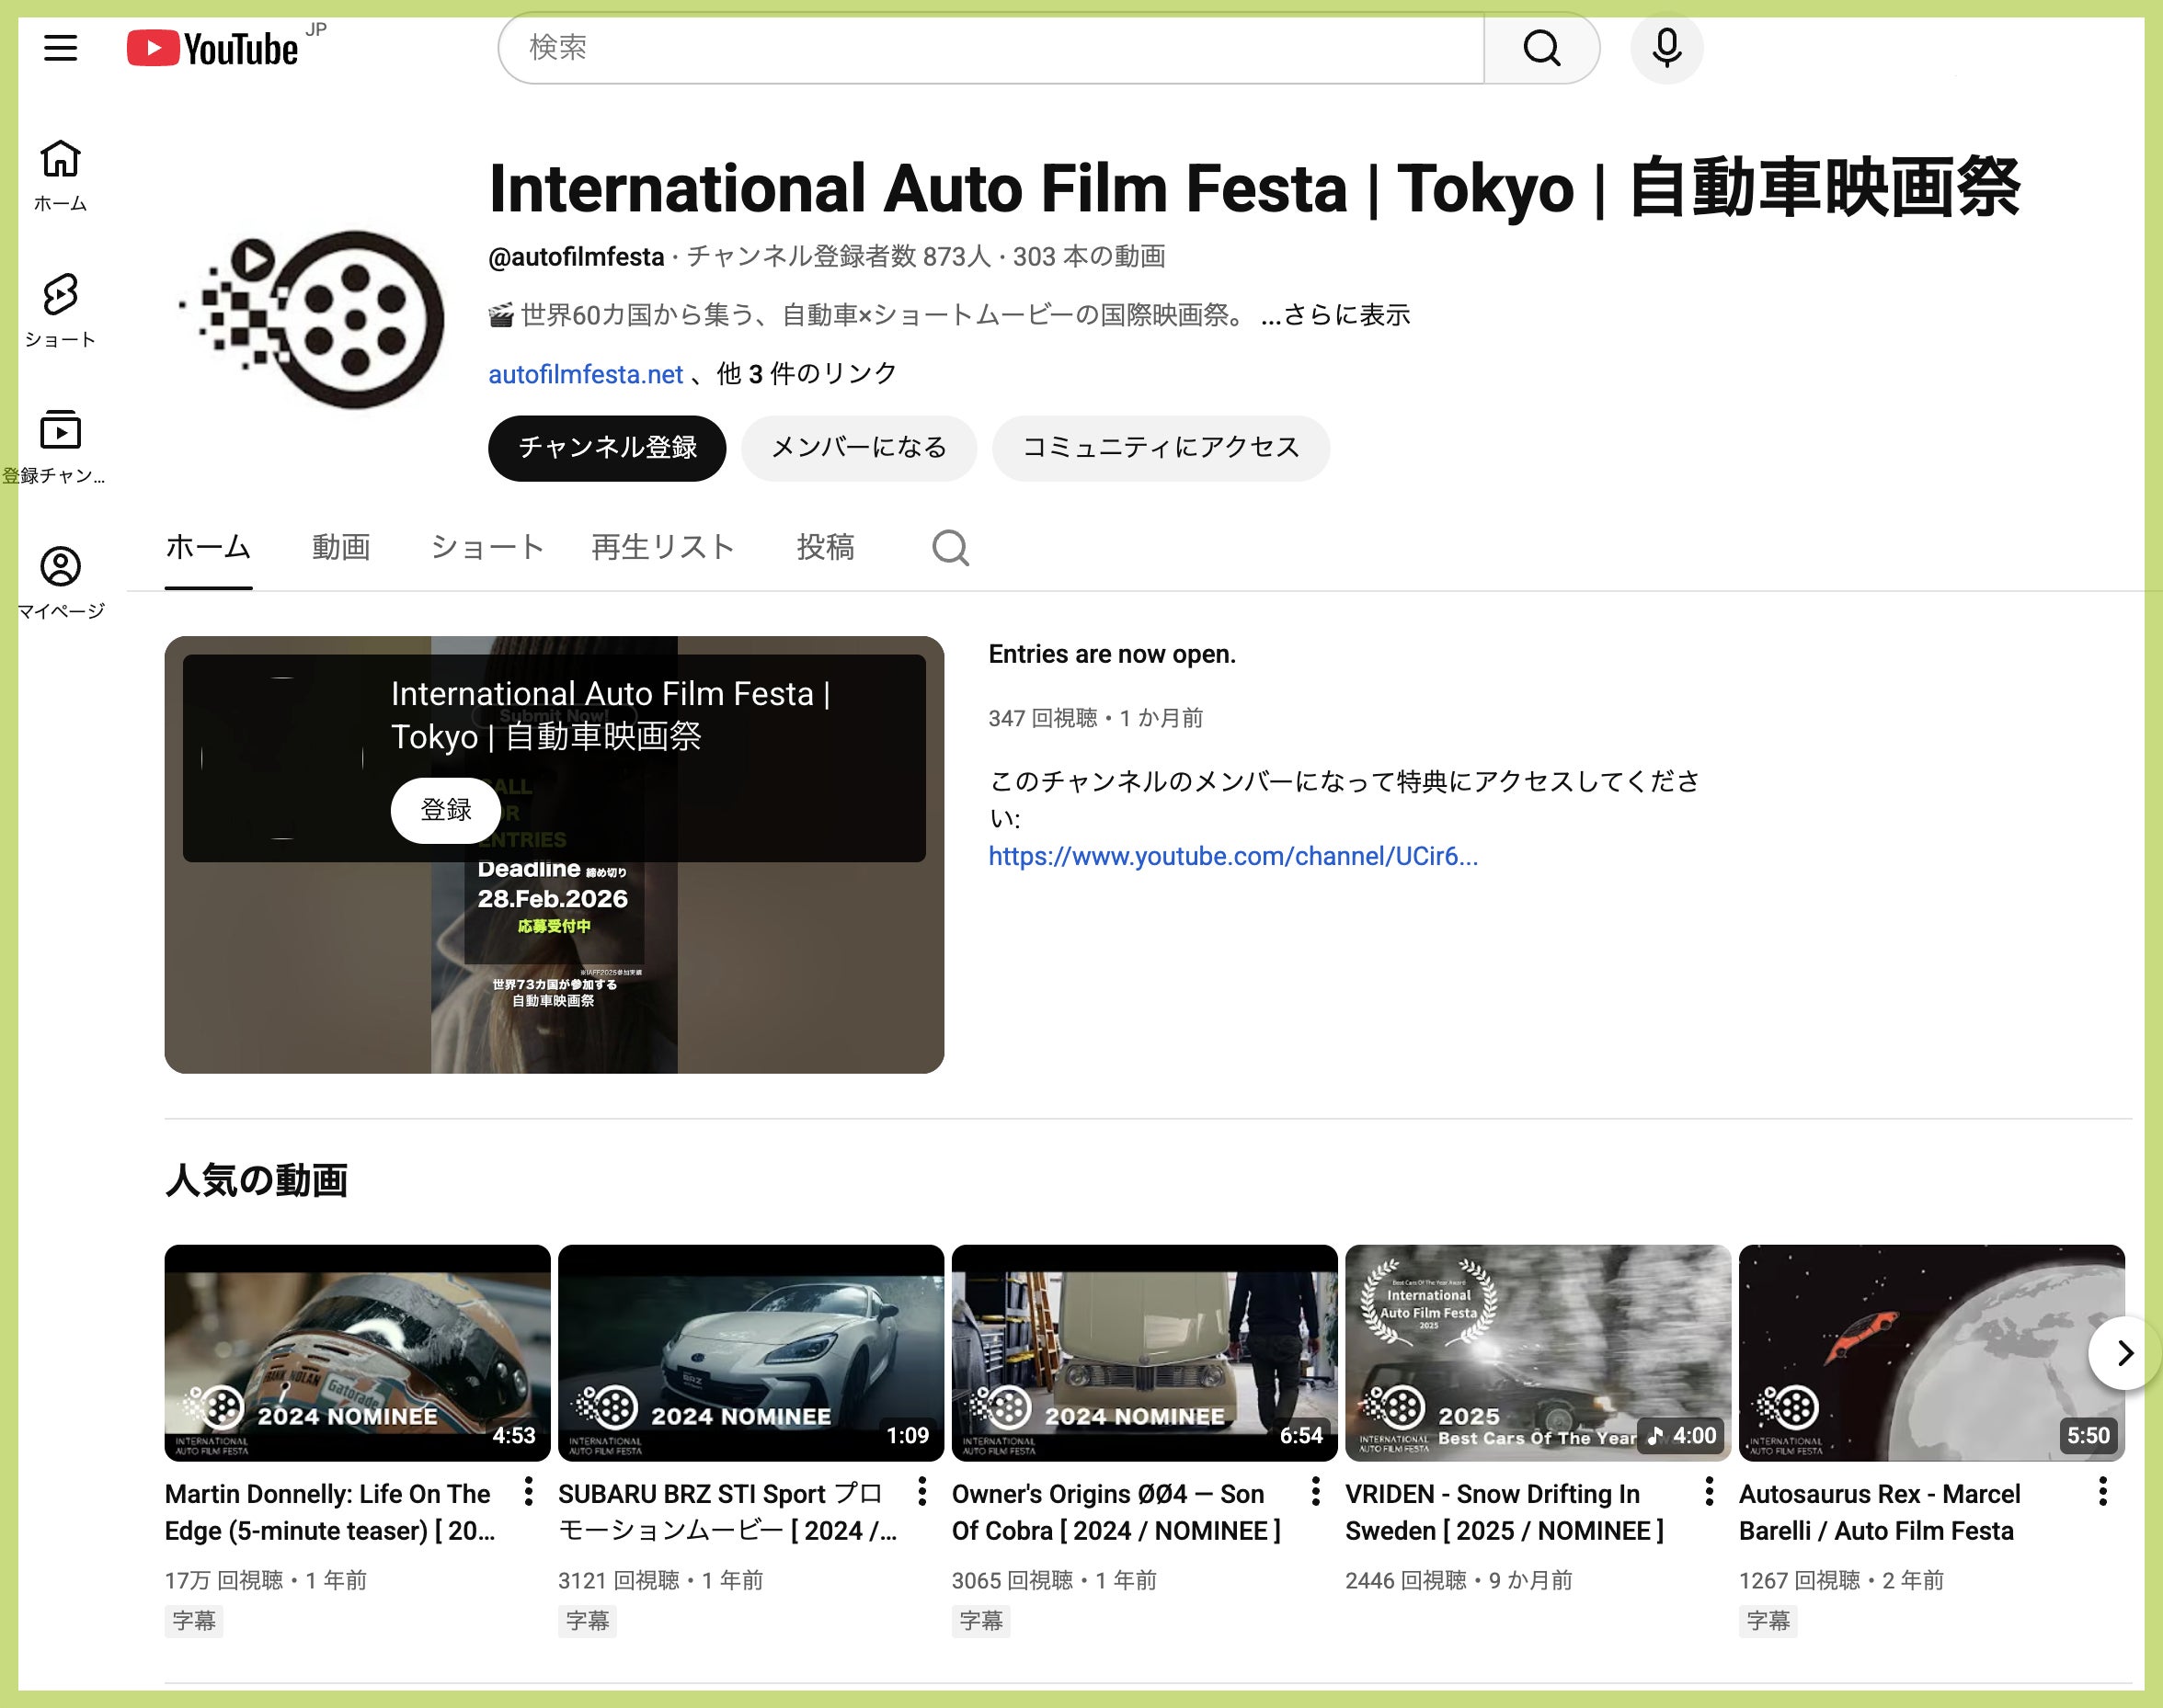Screen dimensions: 2163x1708
Task: Switch to the 再生リスト tab
Action: (662, 547)
